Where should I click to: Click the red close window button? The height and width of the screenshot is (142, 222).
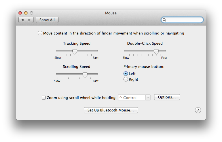click(x=20, y=13)
